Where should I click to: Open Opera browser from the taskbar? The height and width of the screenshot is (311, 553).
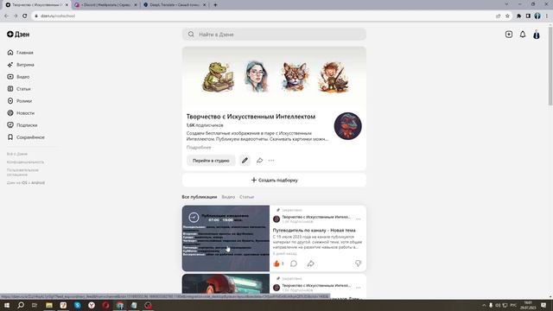pyautogui.click(x=105, y=305)
